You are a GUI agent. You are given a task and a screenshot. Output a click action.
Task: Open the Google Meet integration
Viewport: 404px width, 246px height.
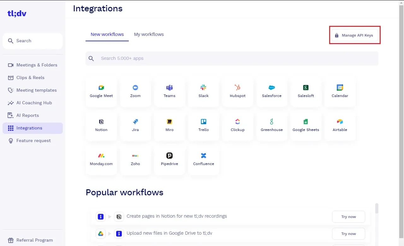pos(101,91)
